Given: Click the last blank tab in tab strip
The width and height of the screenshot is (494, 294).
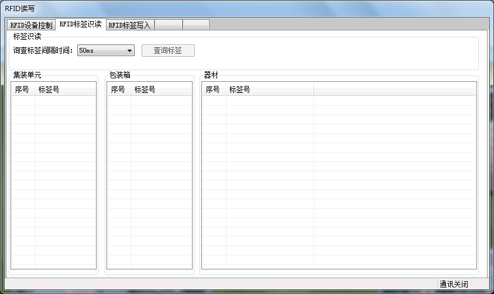Looking at the screenshot, I should [195, 25].
